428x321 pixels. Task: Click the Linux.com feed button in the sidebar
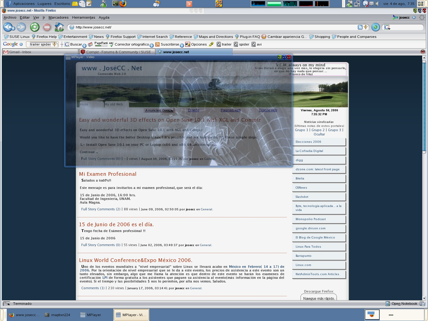(319, 265)
